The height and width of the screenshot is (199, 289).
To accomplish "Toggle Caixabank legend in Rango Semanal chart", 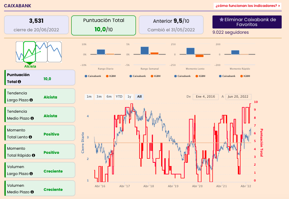I will [138, 76].
